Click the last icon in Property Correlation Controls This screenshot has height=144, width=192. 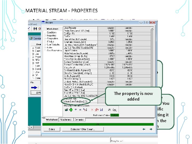[115, 110]
